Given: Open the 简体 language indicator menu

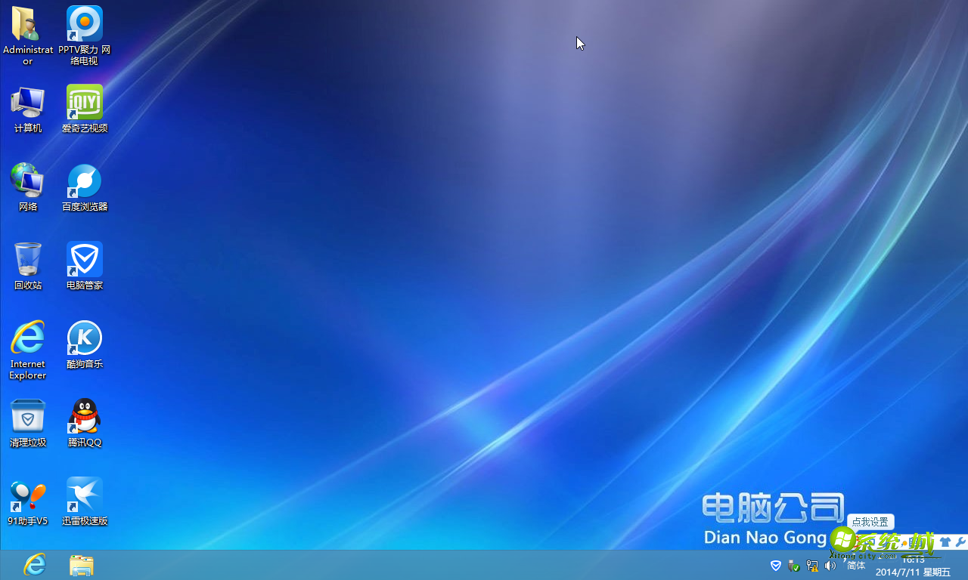Looking at the screenshot, I should pyautogui.click(x=855, y=565).
